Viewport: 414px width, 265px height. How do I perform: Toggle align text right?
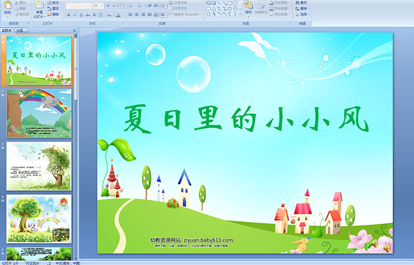tap(143, 15)
